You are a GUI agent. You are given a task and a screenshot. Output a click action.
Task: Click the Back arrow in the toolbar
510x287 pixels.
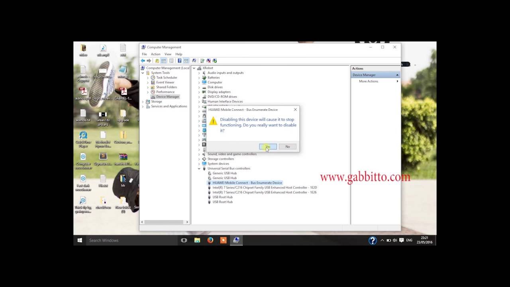pos(143,61)
